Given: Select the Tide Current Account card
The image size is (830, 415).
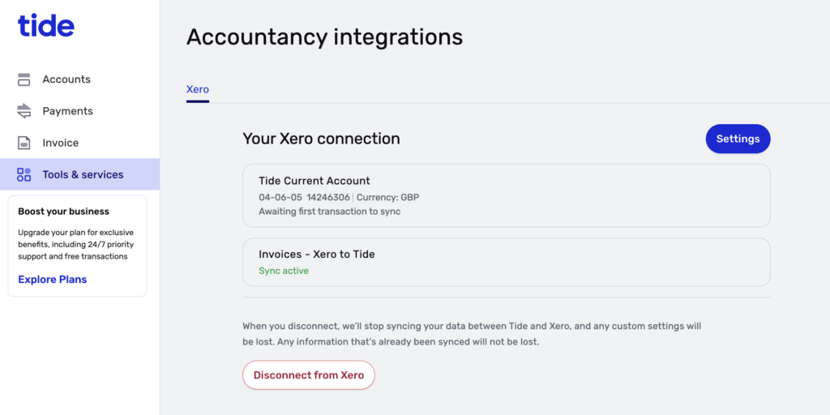Looking at the screenshot, I should pyautogui.click(x=506, y=195).
